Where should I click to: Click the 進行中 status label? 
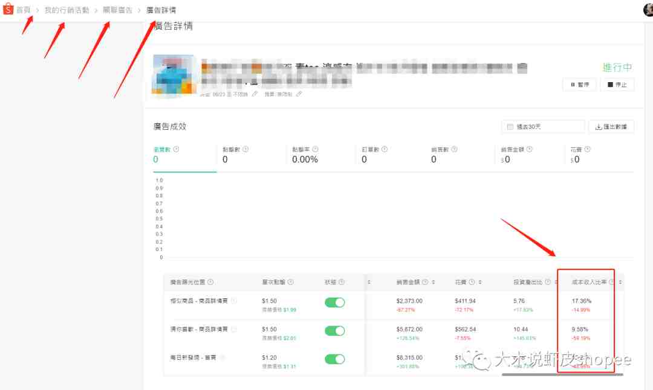617,68
